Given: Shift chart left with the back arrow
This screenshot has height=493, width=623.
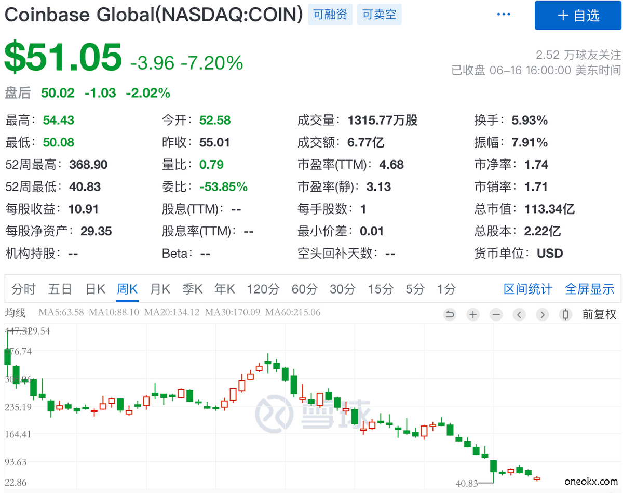Looking at the screenshot, I should pos(520,314).
